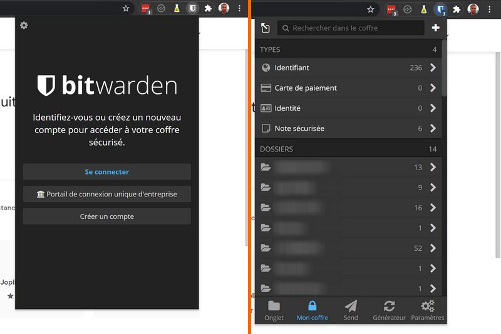Click the folder icon on the 13-item row
Screen dimensions: 501x334
(266, 167)
